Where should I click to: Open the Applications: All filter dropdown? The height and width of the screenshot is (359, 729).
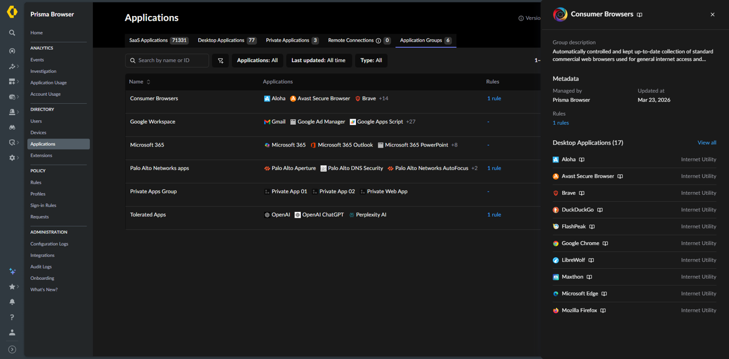coord(257,60)
